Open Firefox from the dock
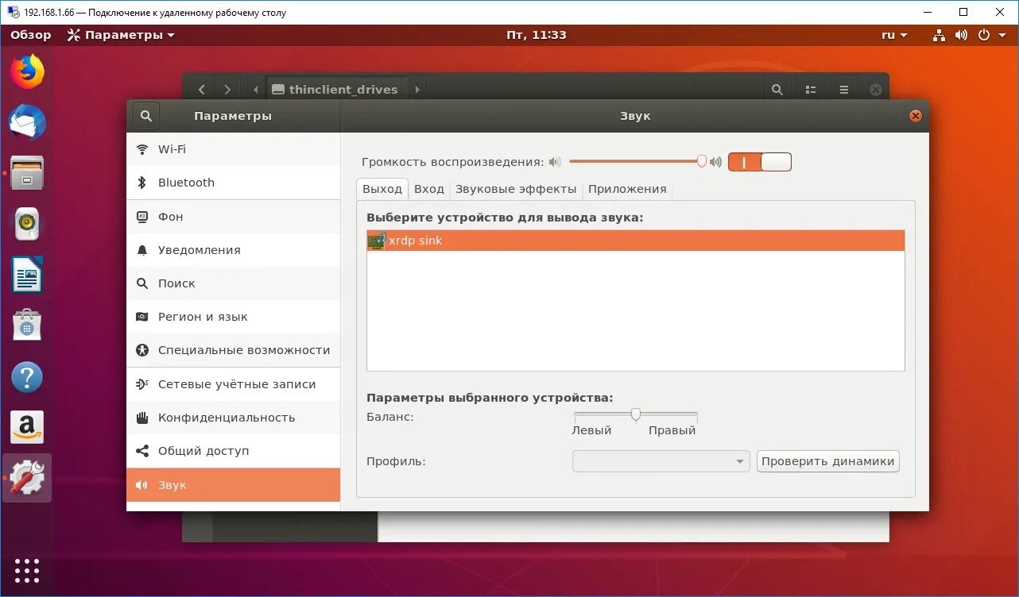The width and height of the screenshot is (1019, 597). pyautogui.click(x=27, y=72)
